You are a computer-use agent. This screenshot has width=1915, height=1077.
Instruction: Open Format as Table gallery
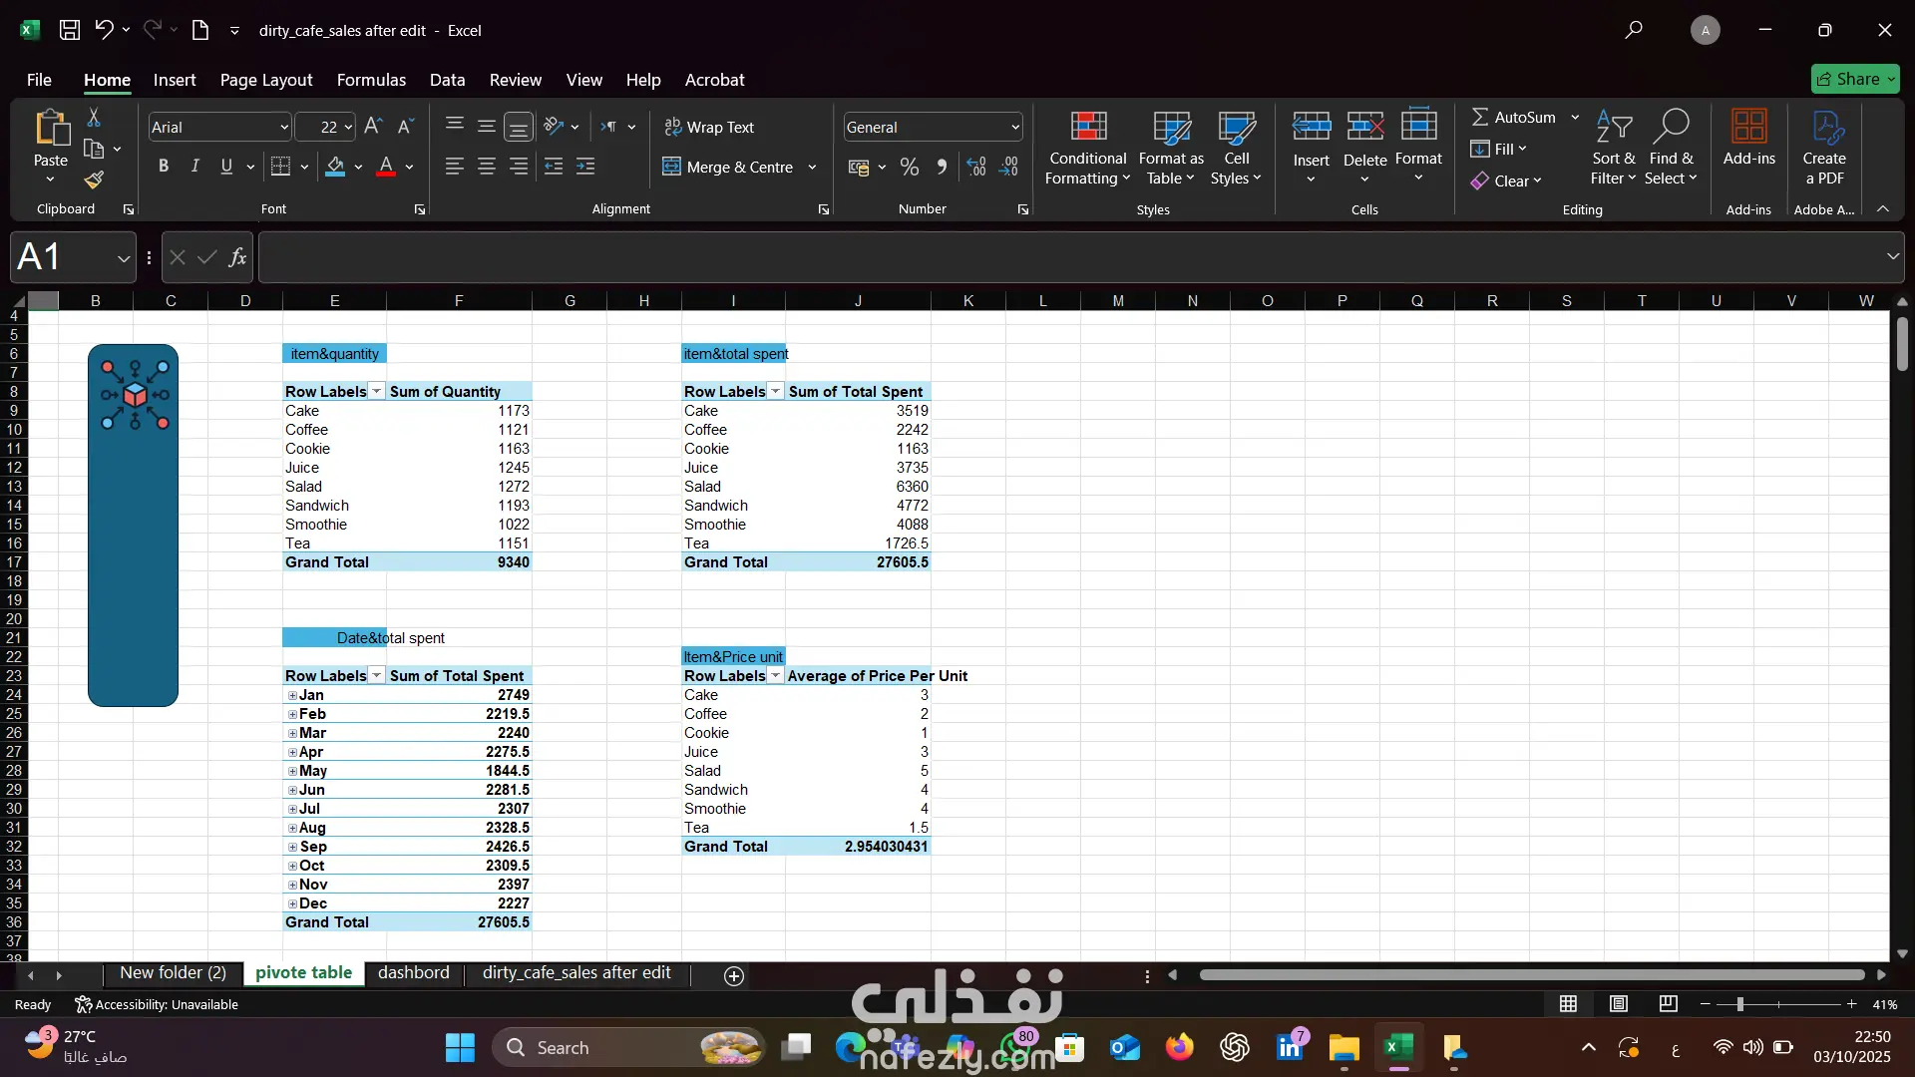[1171, 148]
